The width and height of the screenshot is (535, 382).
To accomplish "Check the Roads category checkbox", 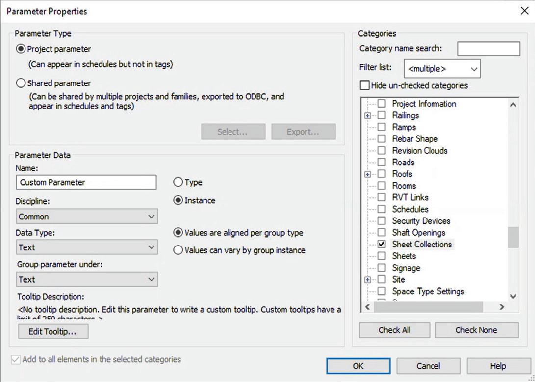I will pos(382,163).
